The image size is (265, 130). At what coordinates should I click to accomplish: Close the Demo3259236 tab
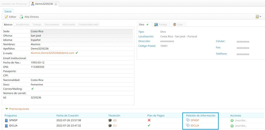pyautogui.click(x=56, y=4)
